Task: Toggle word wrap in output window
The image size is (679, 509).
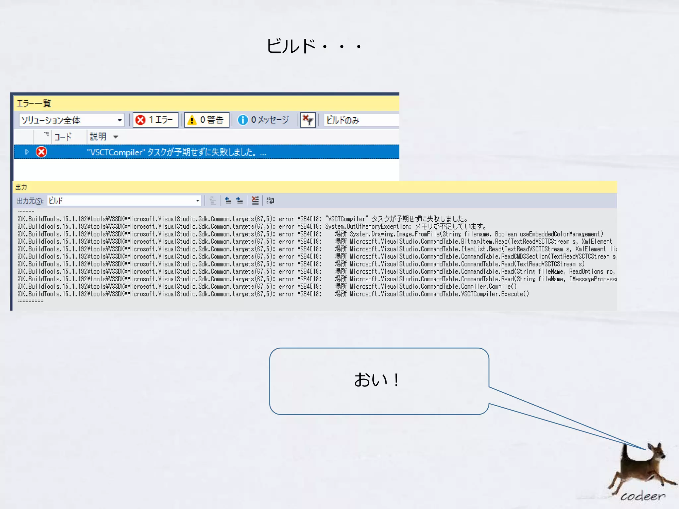Action: tap(270, 200)
